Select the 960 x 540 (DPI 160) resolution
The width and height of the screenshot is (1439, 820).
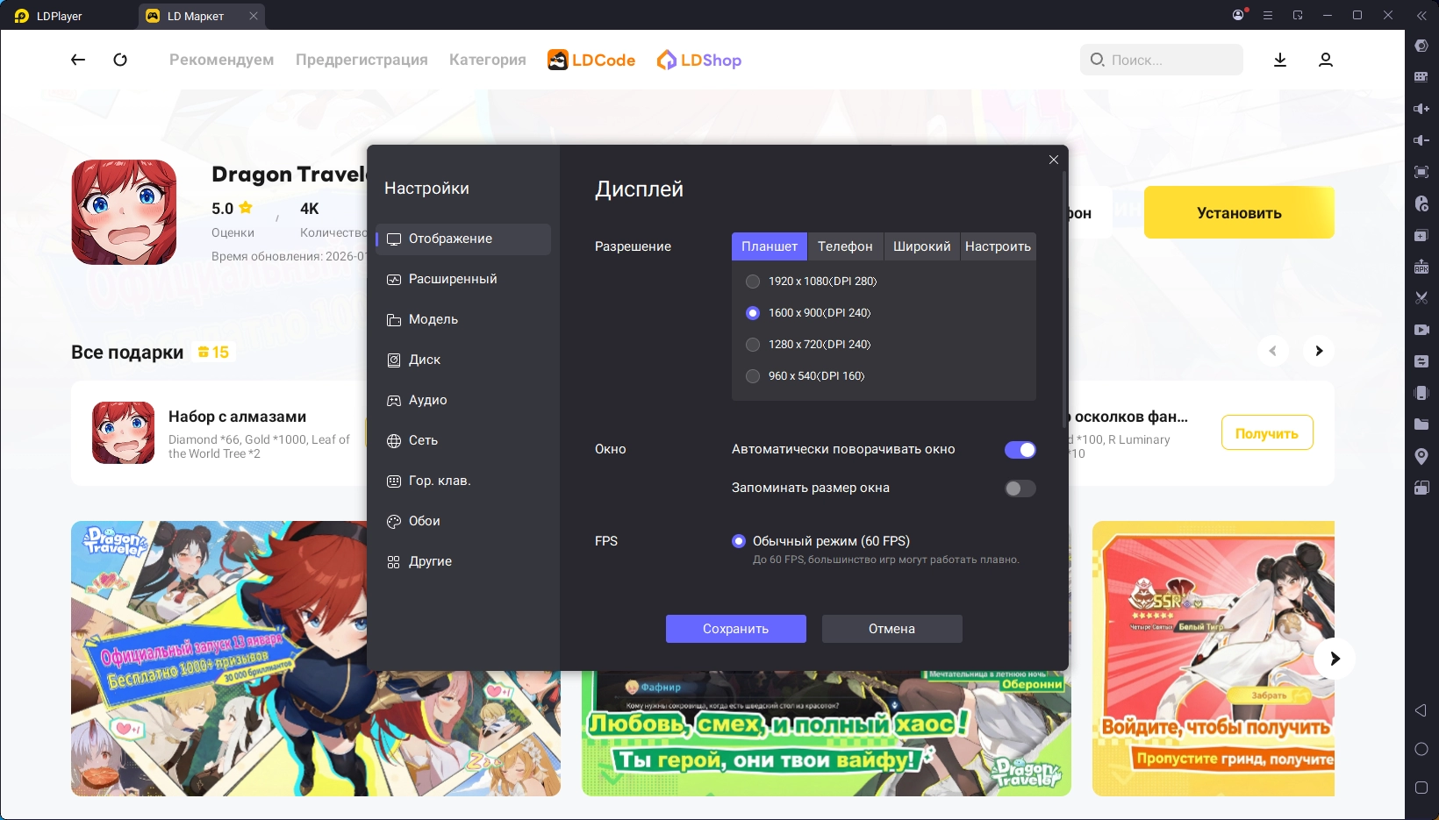coord(753,376)
